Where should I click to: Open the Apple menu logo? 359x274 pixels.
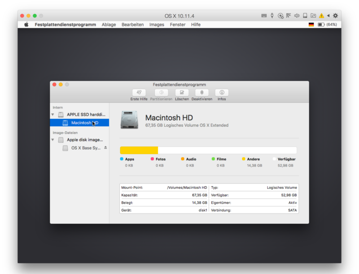tap(26, 25)
